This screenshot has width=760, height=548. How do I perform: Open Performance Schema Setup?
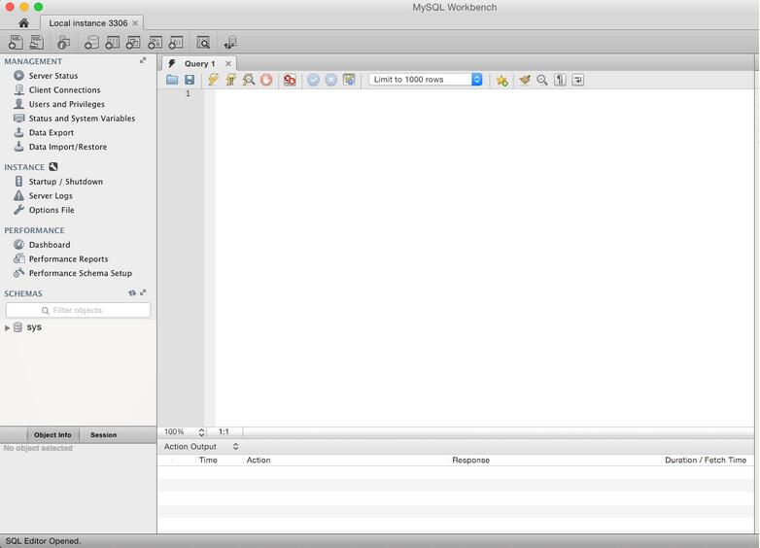coord(81,273)
